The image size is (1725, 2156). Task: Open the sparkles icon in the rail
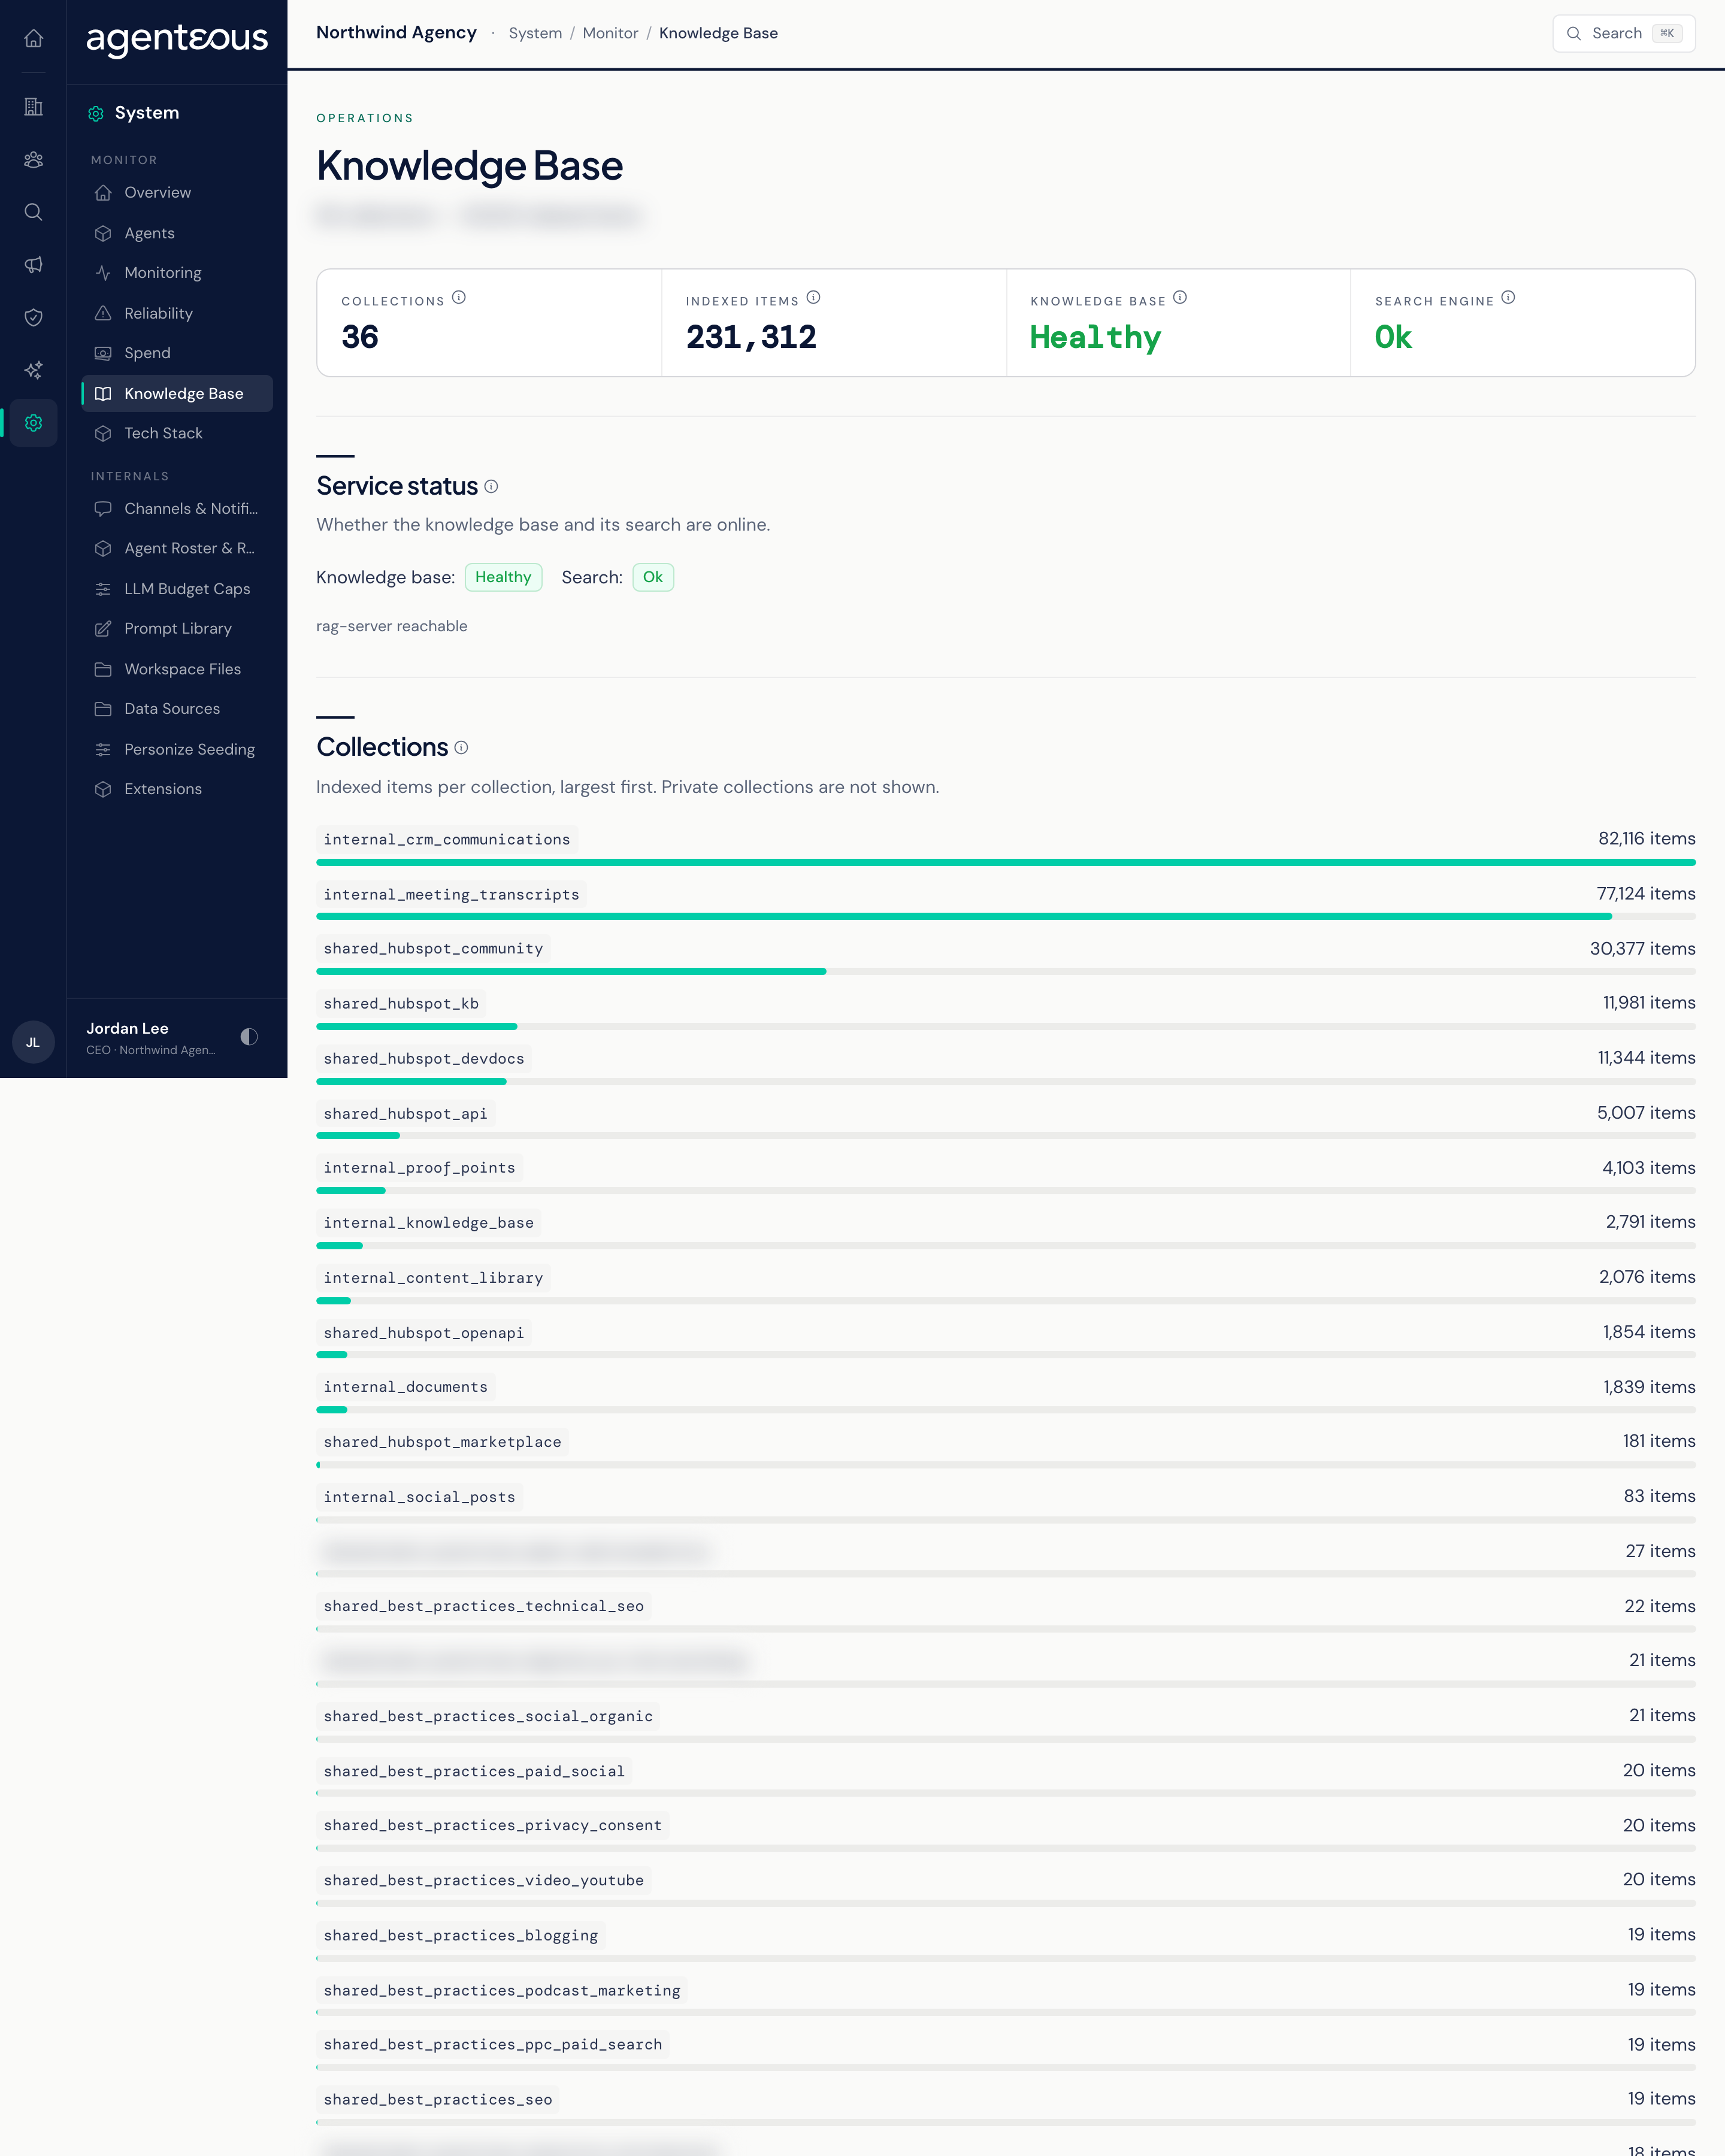[33, 370]
